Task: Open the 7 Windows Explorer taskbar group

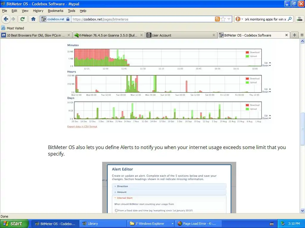Action: 151,224
